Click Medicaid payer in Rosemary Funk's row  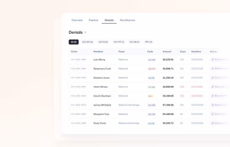pos(123,69)
